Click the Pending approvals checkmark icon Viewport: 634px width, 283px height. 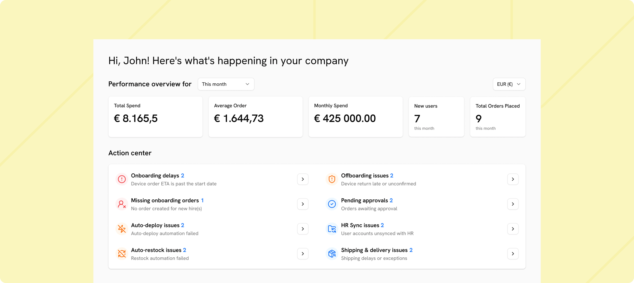332,204
